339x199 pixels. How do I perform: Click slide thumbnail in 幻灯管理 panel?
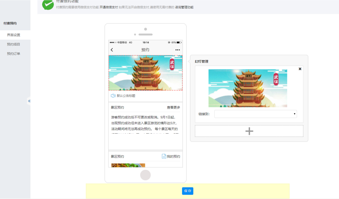click(248, 88)
